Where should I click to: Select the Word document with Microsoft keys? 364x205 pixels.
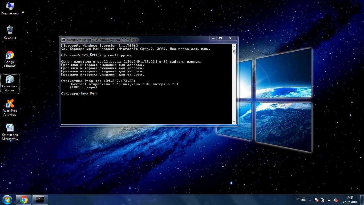10,131
